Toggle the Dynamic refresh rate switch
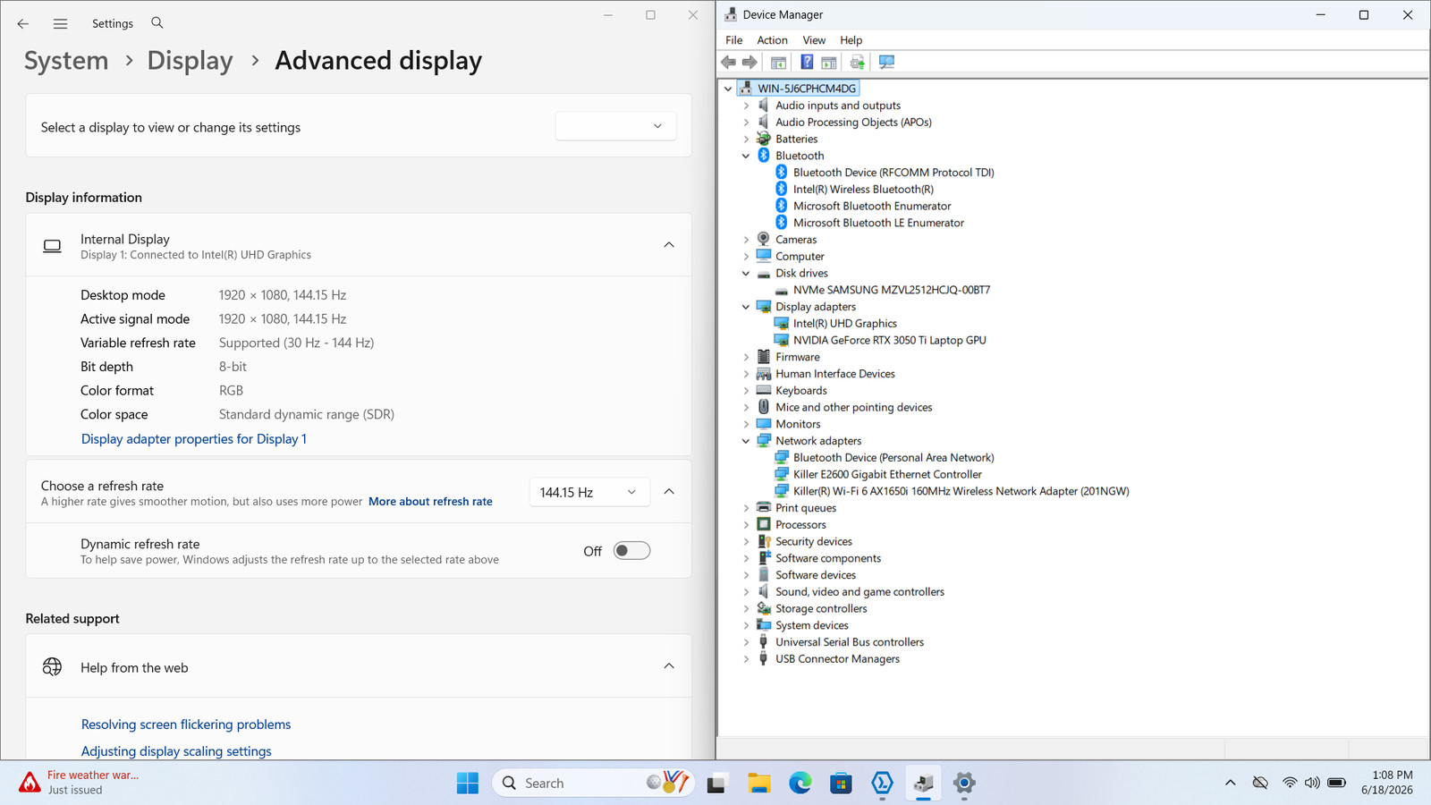This screenshot has height=805, width=1431. tap(631, 551)
